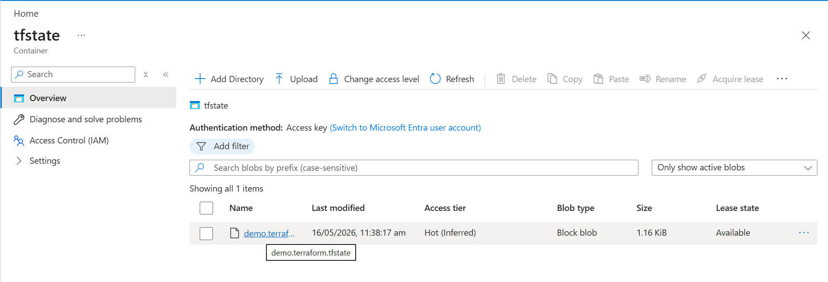The image size is (828, 282).
Task: Click the Available lease state cell
Action: point(733,233)
